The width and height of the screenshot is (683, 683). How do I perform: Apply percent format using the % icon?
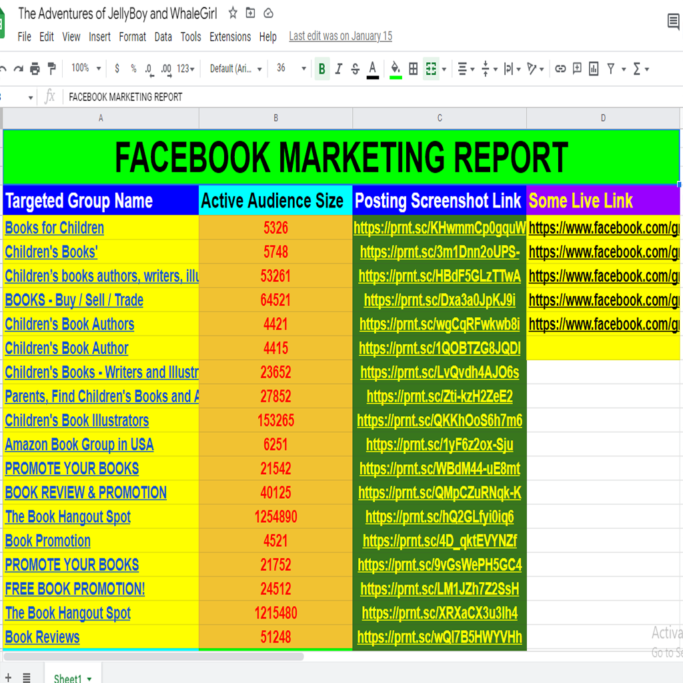[x=133, y=69]
